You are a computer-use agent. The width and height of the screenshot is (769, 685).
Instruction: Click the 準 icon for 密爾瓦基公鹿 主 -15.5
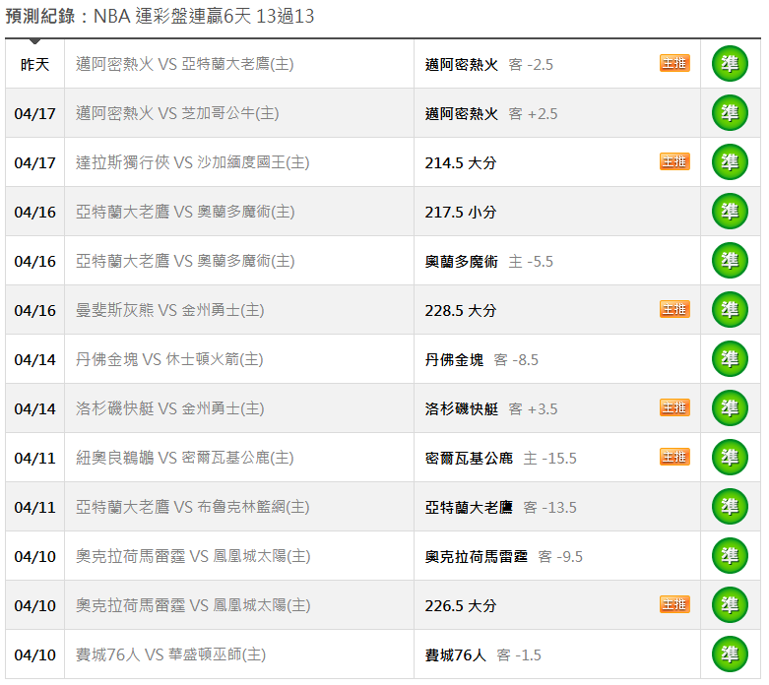pyautogui.click(x=730, y=458)
